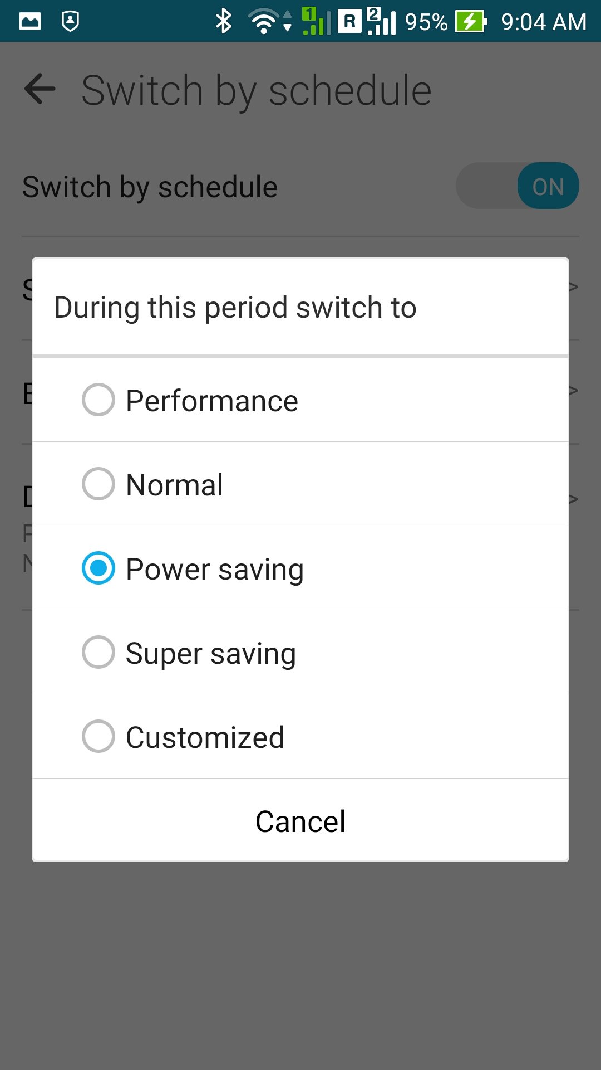
Task: Turn off the Switch by schedule toggle
Action: pyautogui.click(x=517, y=186)
